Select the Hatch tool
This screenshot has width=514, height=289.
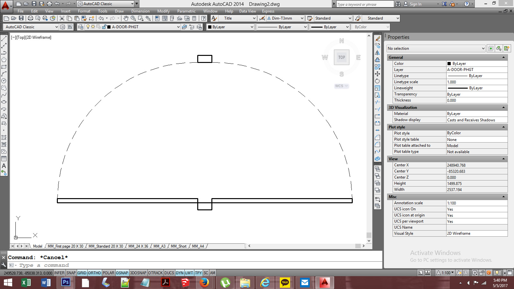click(x=4, y=137)
